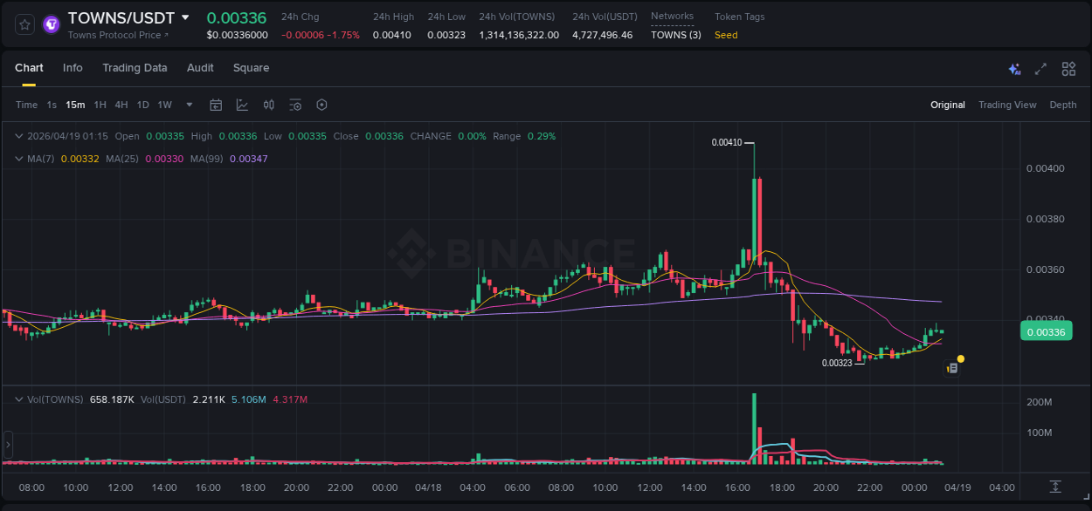Viewport: 1092px width, 511px height.
Task: Switch to the Trading Data tab
Action: (135, 68)
